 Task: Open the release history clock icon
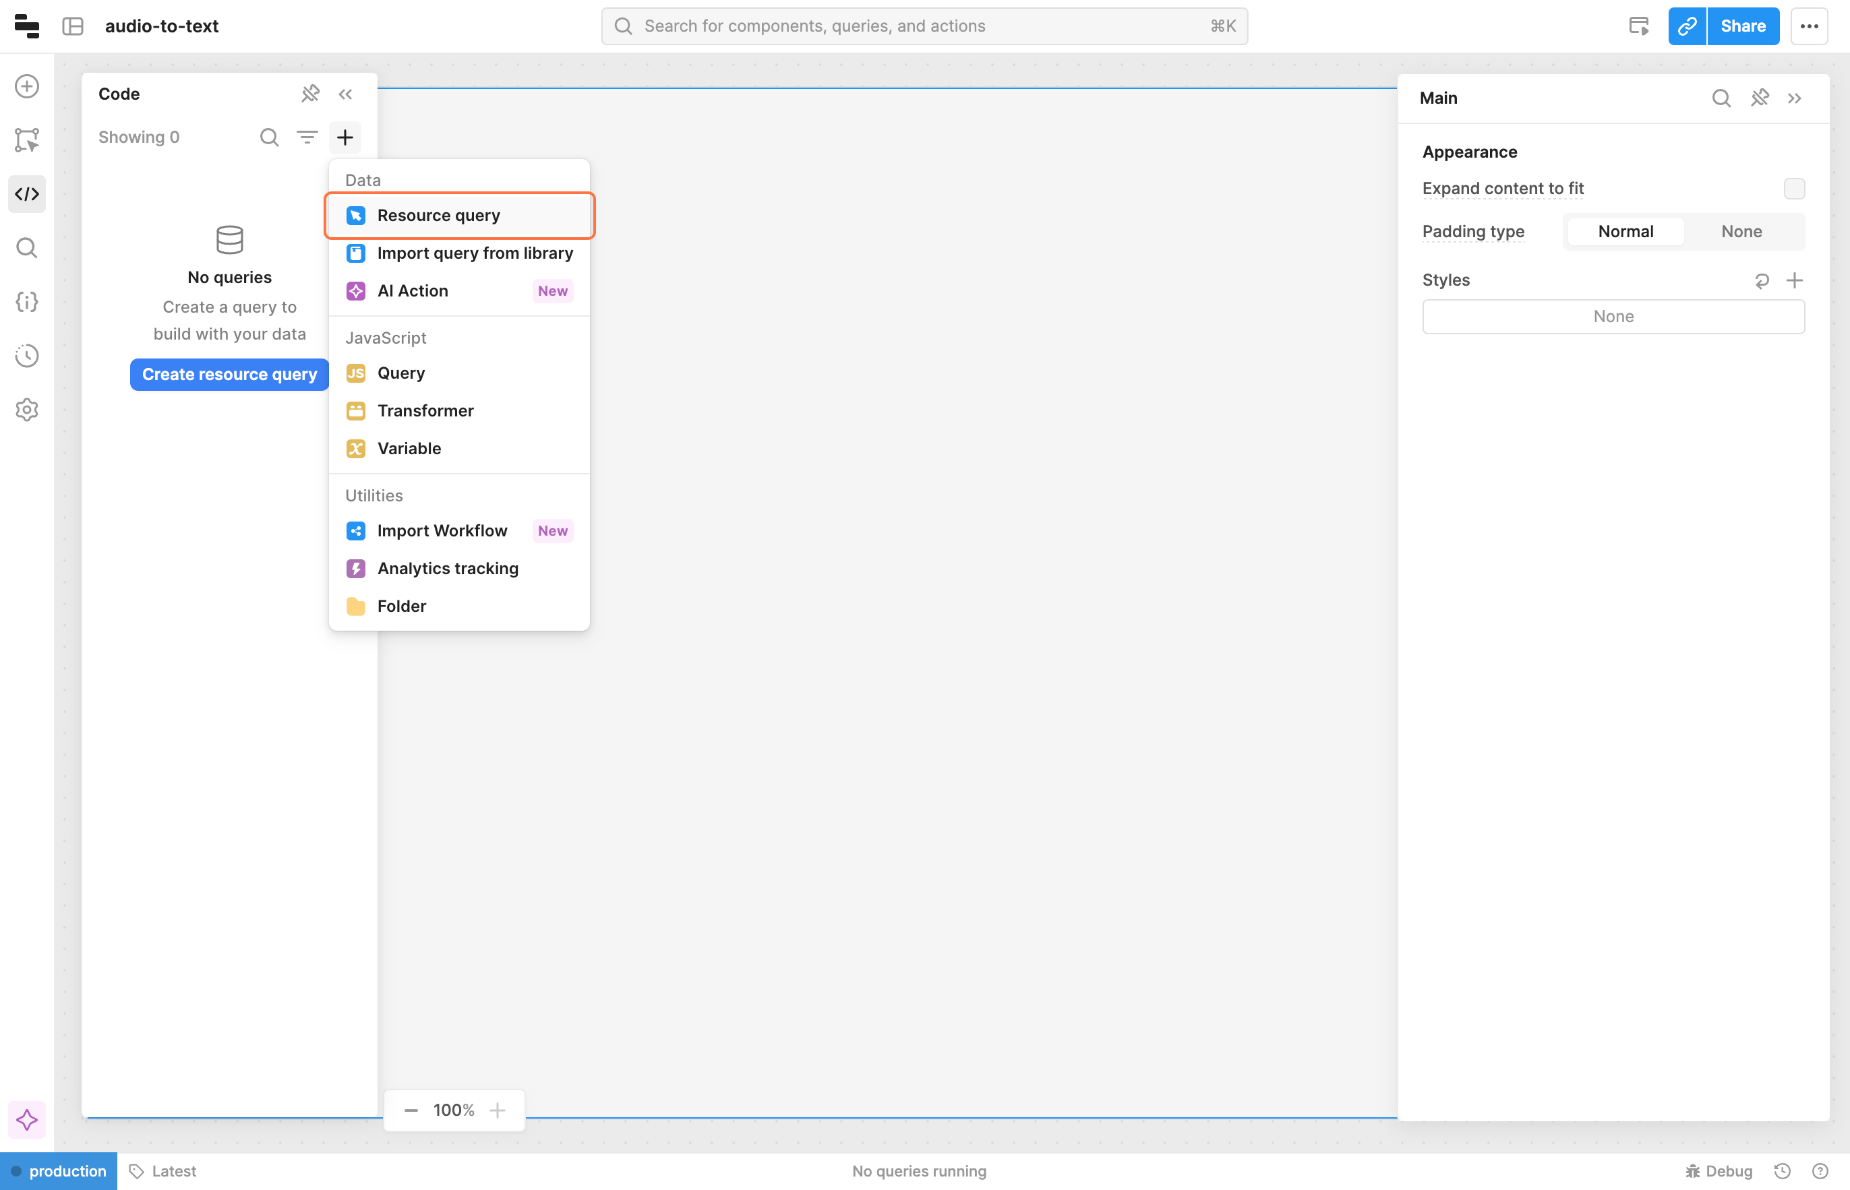[x=27, y=356]
